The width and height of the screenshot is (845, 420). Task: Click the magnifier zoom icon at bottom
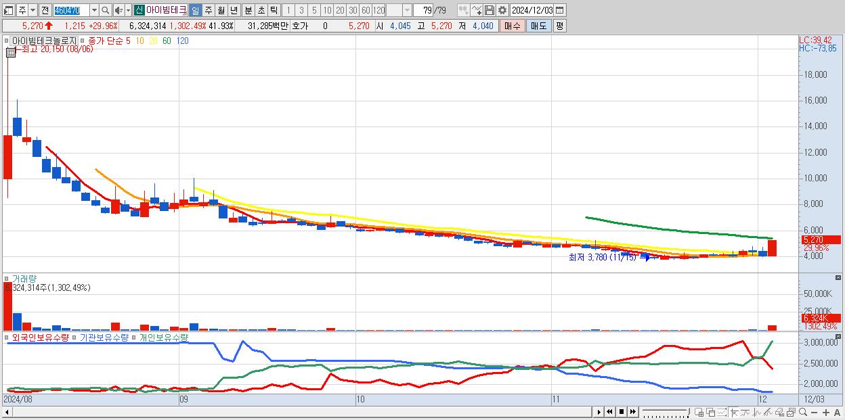click(x=802, y=413)
